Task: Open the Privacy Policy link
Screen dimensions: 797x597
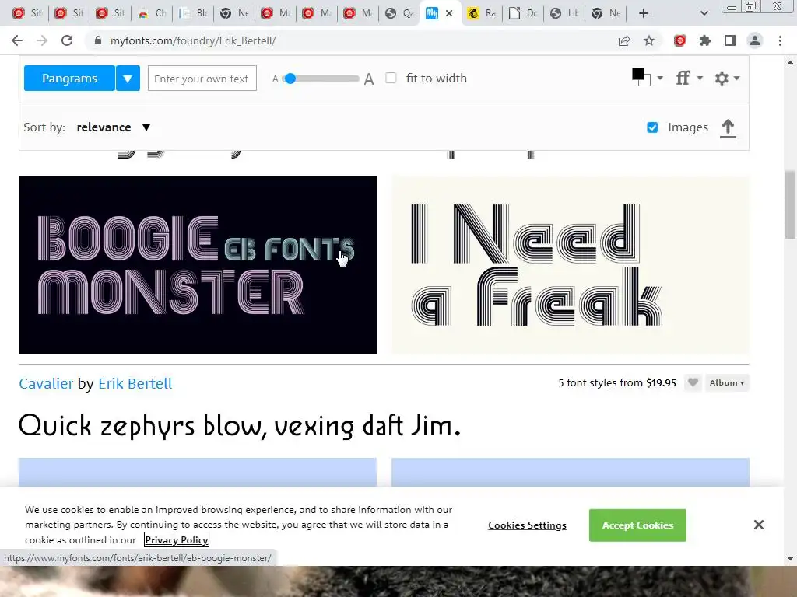Action: (x=177, y=539)
